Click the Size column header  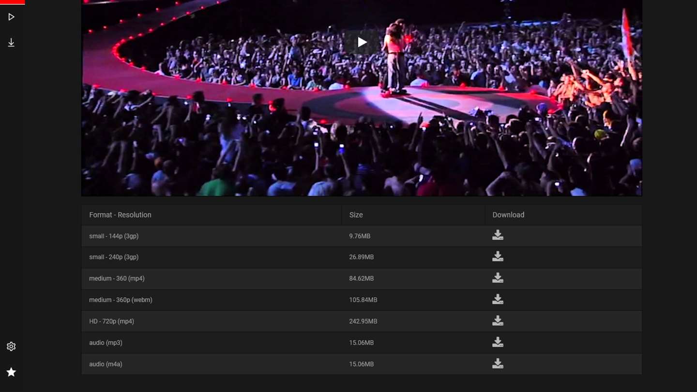[x=356, y=215]
